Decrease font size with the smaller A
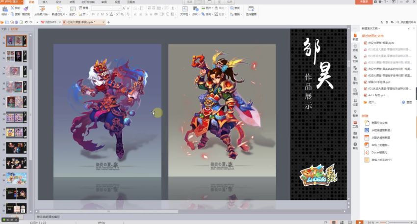 [x=128, y=8]
